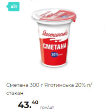The image size is (112, 112).
Task: Click the superscript 40 kopecks value
Action: (x=35, y=102)
